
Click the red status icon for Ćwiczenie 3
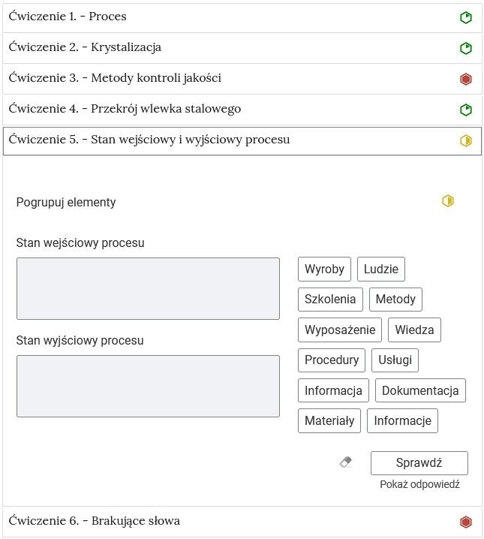pos(465,79)
